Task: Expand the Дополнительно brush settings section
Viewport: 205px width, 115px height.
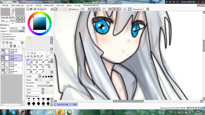Action: pyautogui.click(x=27, y=96)
